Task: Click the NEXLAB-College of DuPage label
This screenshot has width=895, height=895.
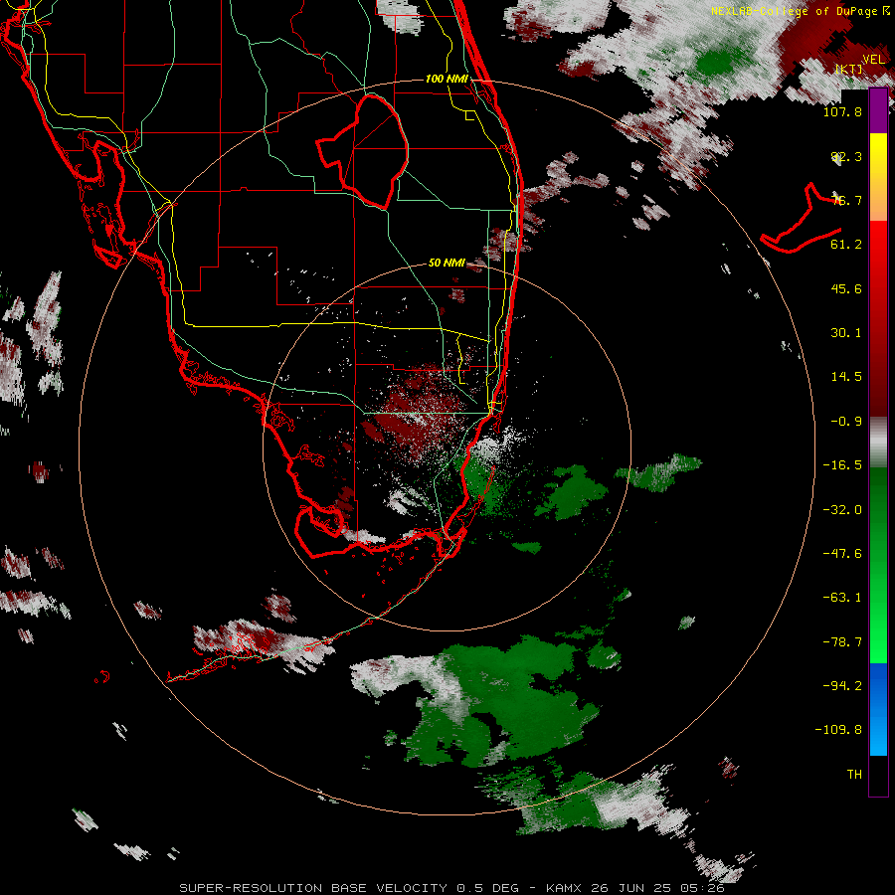Action: point(801,11)
